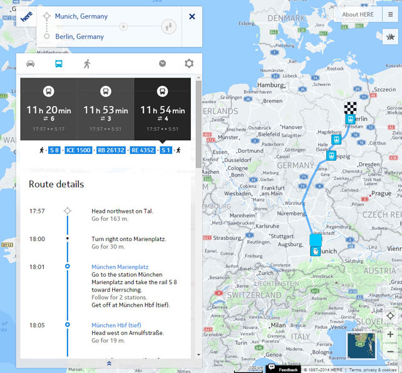This screenshot has height=373, width=402.
Task: Open route settings gear
Action: (x=188, y=64)
